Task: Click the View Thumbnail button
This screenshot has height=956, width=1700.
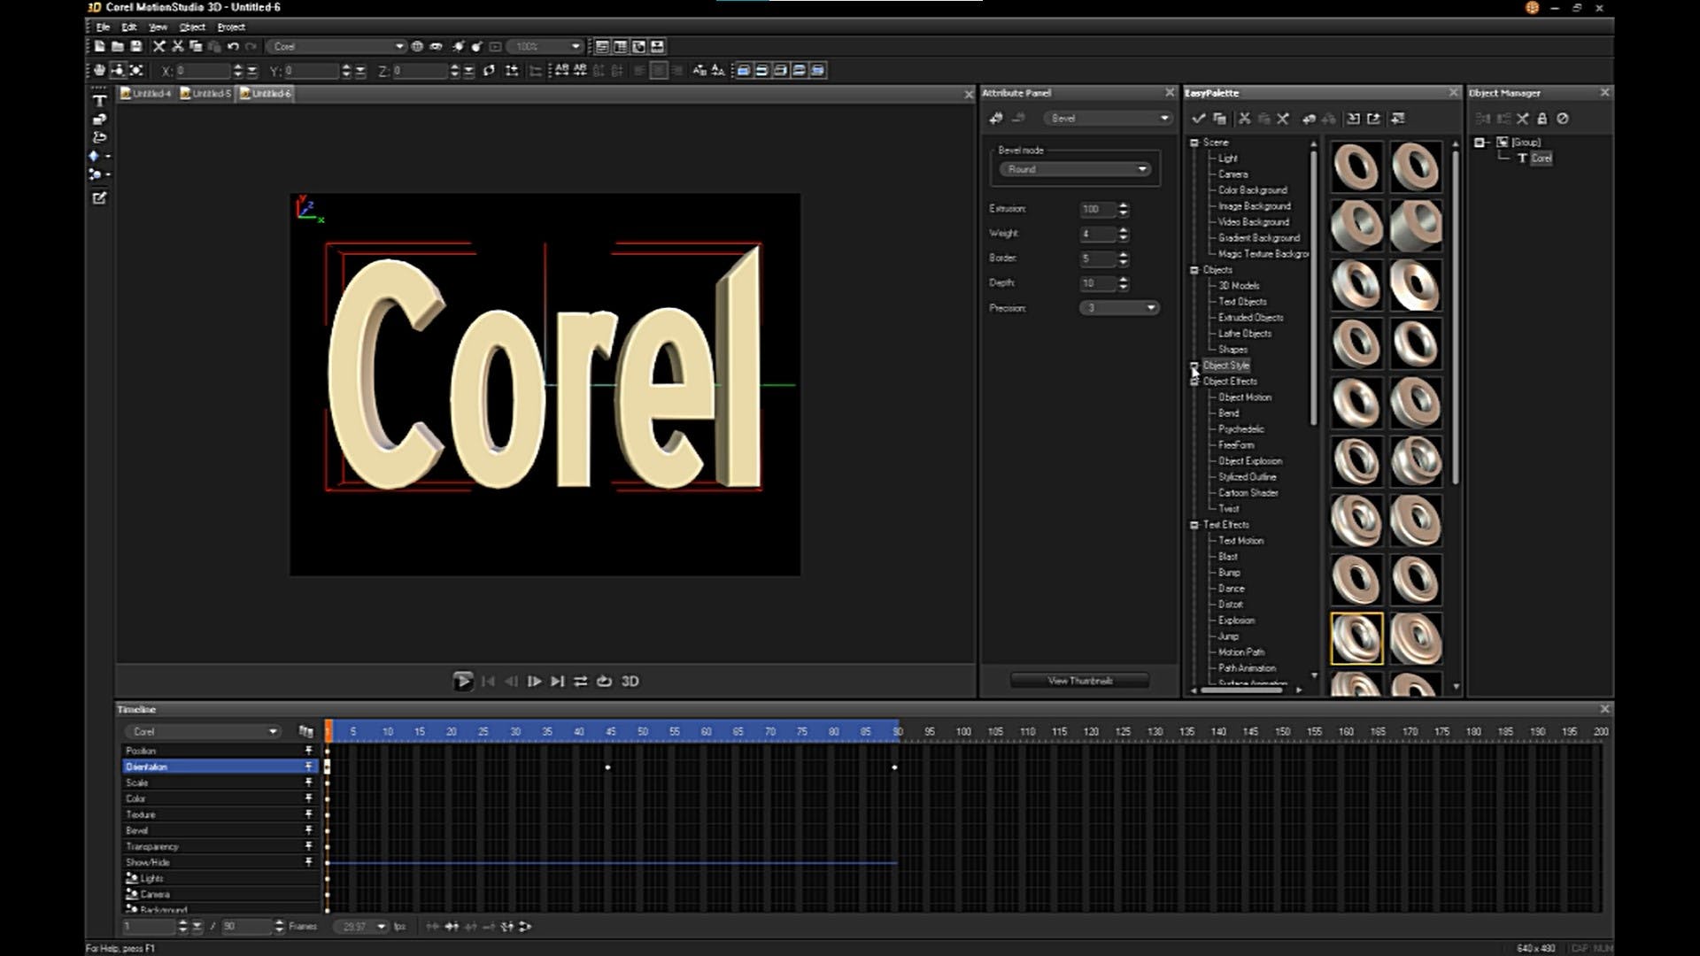Action: [1079, 681]
